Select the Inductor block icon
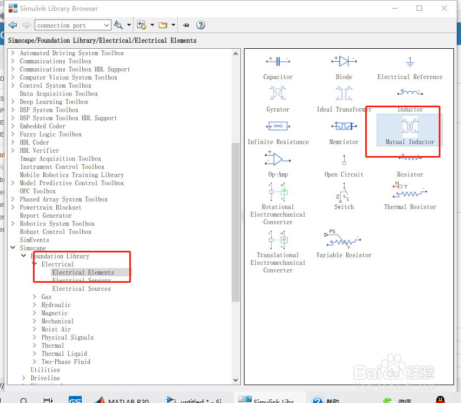This screenshot has width=461, height=403. [x=410, y=93]
